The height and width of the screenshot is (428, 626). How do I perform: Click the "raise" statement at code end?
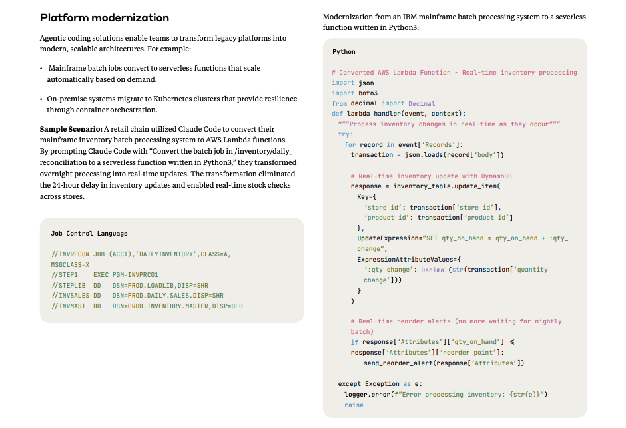354,405
